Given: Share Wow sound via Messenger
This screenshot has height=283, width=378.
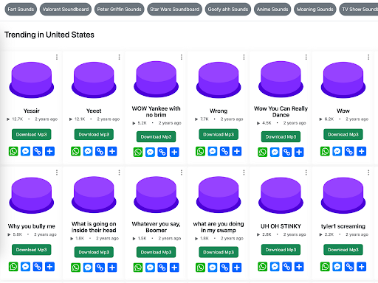Looking at the screenshot, I should (337, 151).
